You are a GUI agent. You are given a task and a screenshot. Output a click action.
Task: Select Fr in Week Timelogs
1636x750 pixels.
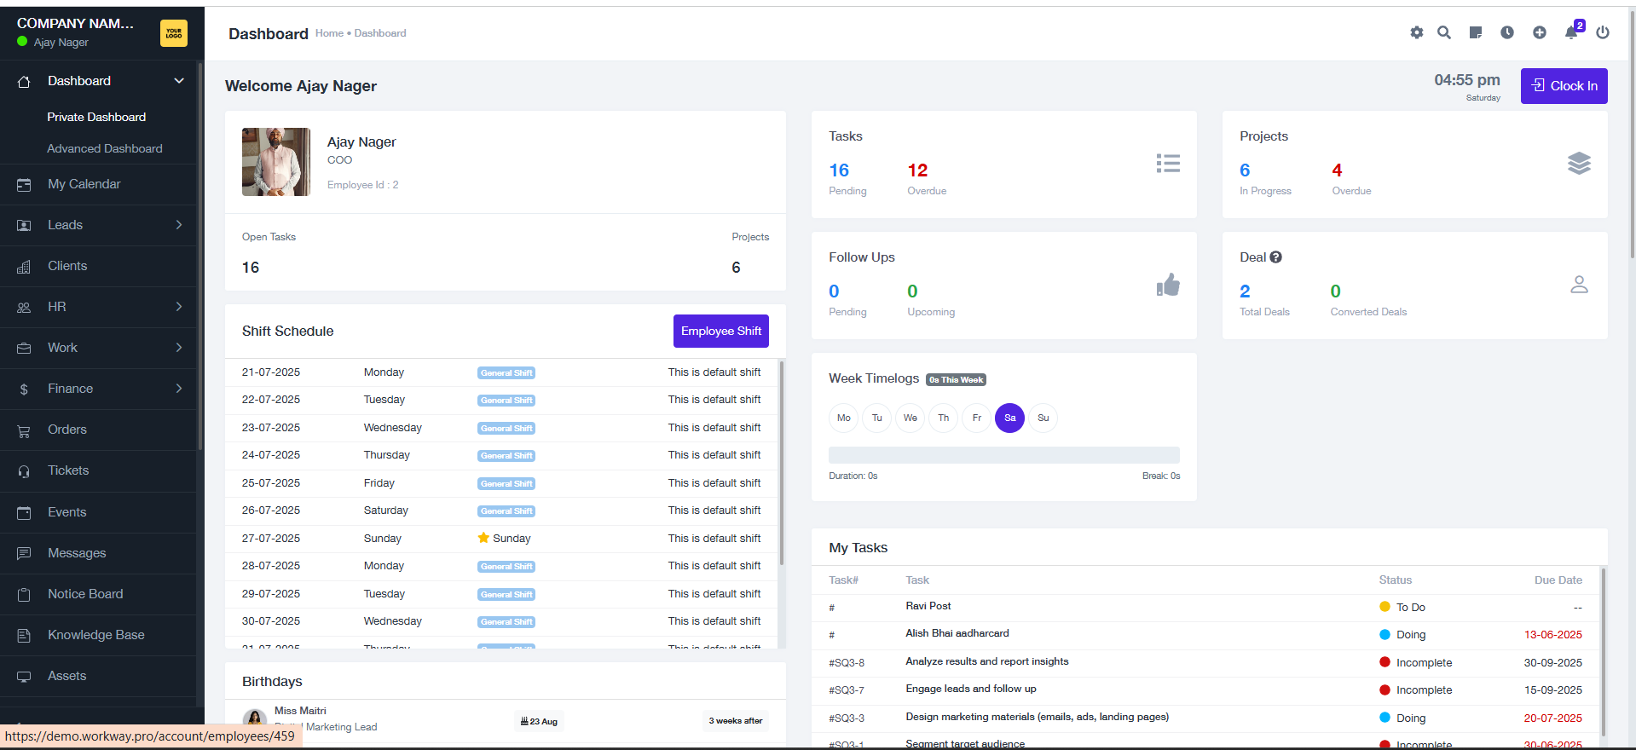[x=977, y=418]
